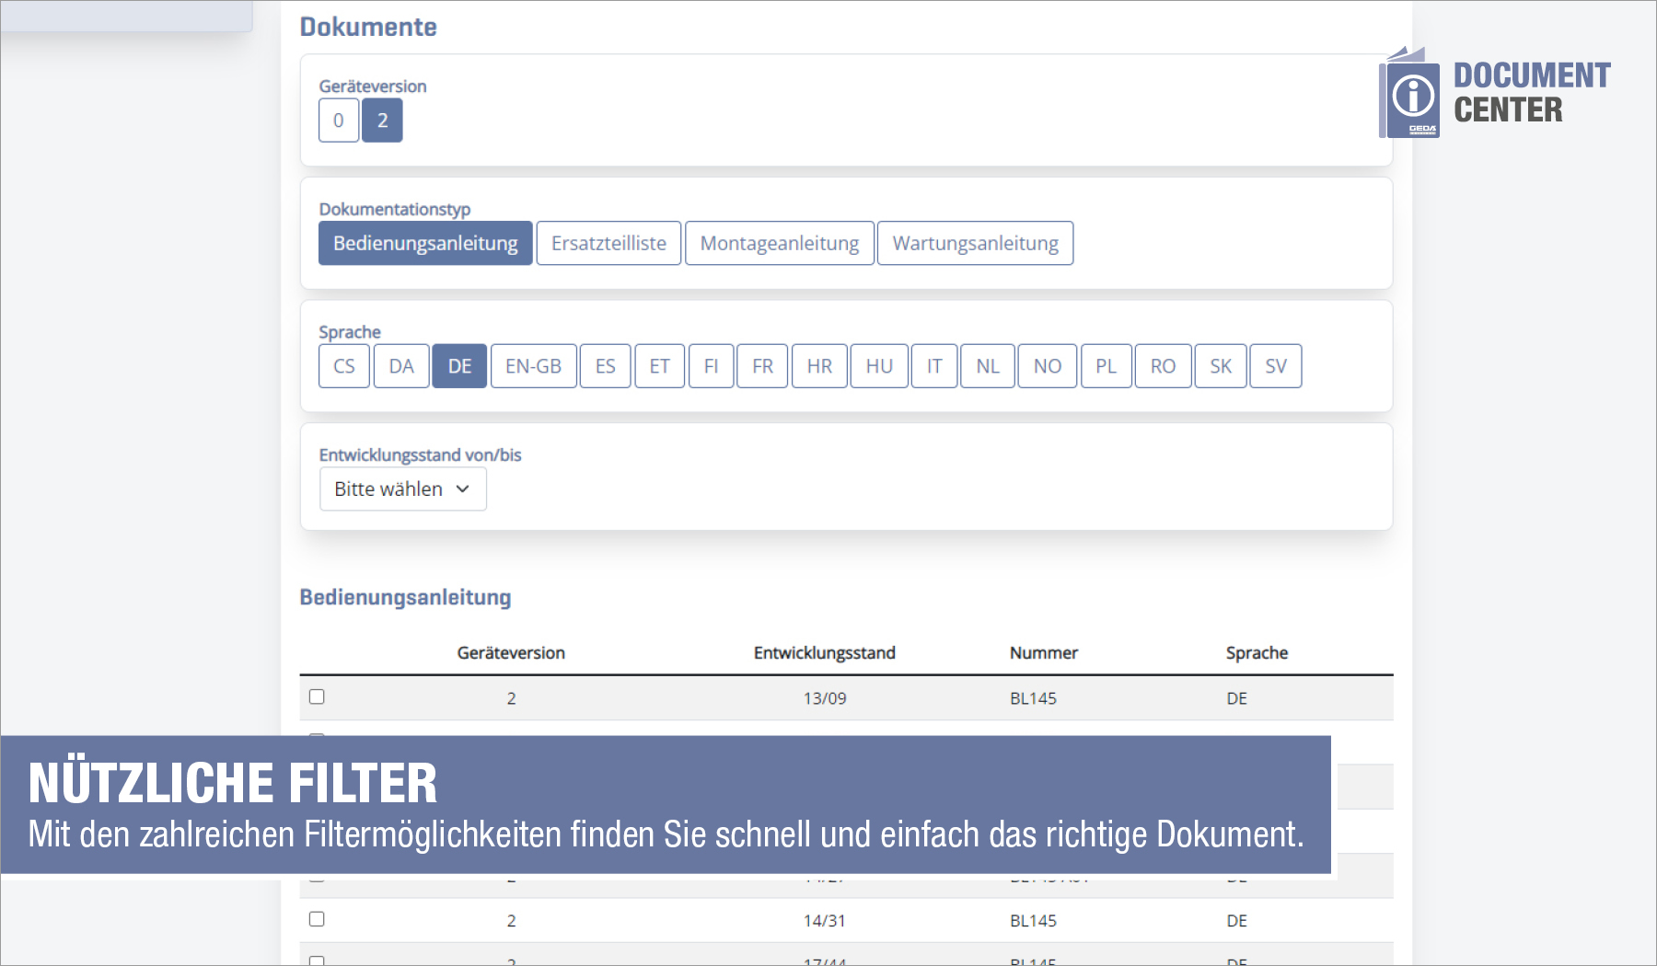Select the SV language filter
This screenshot has height=966, width=1657.
(x=1276, y=366)
